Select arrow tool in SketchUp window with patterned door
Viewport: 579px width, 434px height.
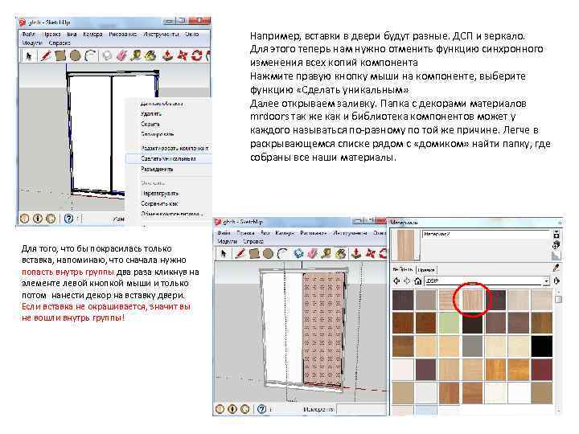click(x=223, y=254)
